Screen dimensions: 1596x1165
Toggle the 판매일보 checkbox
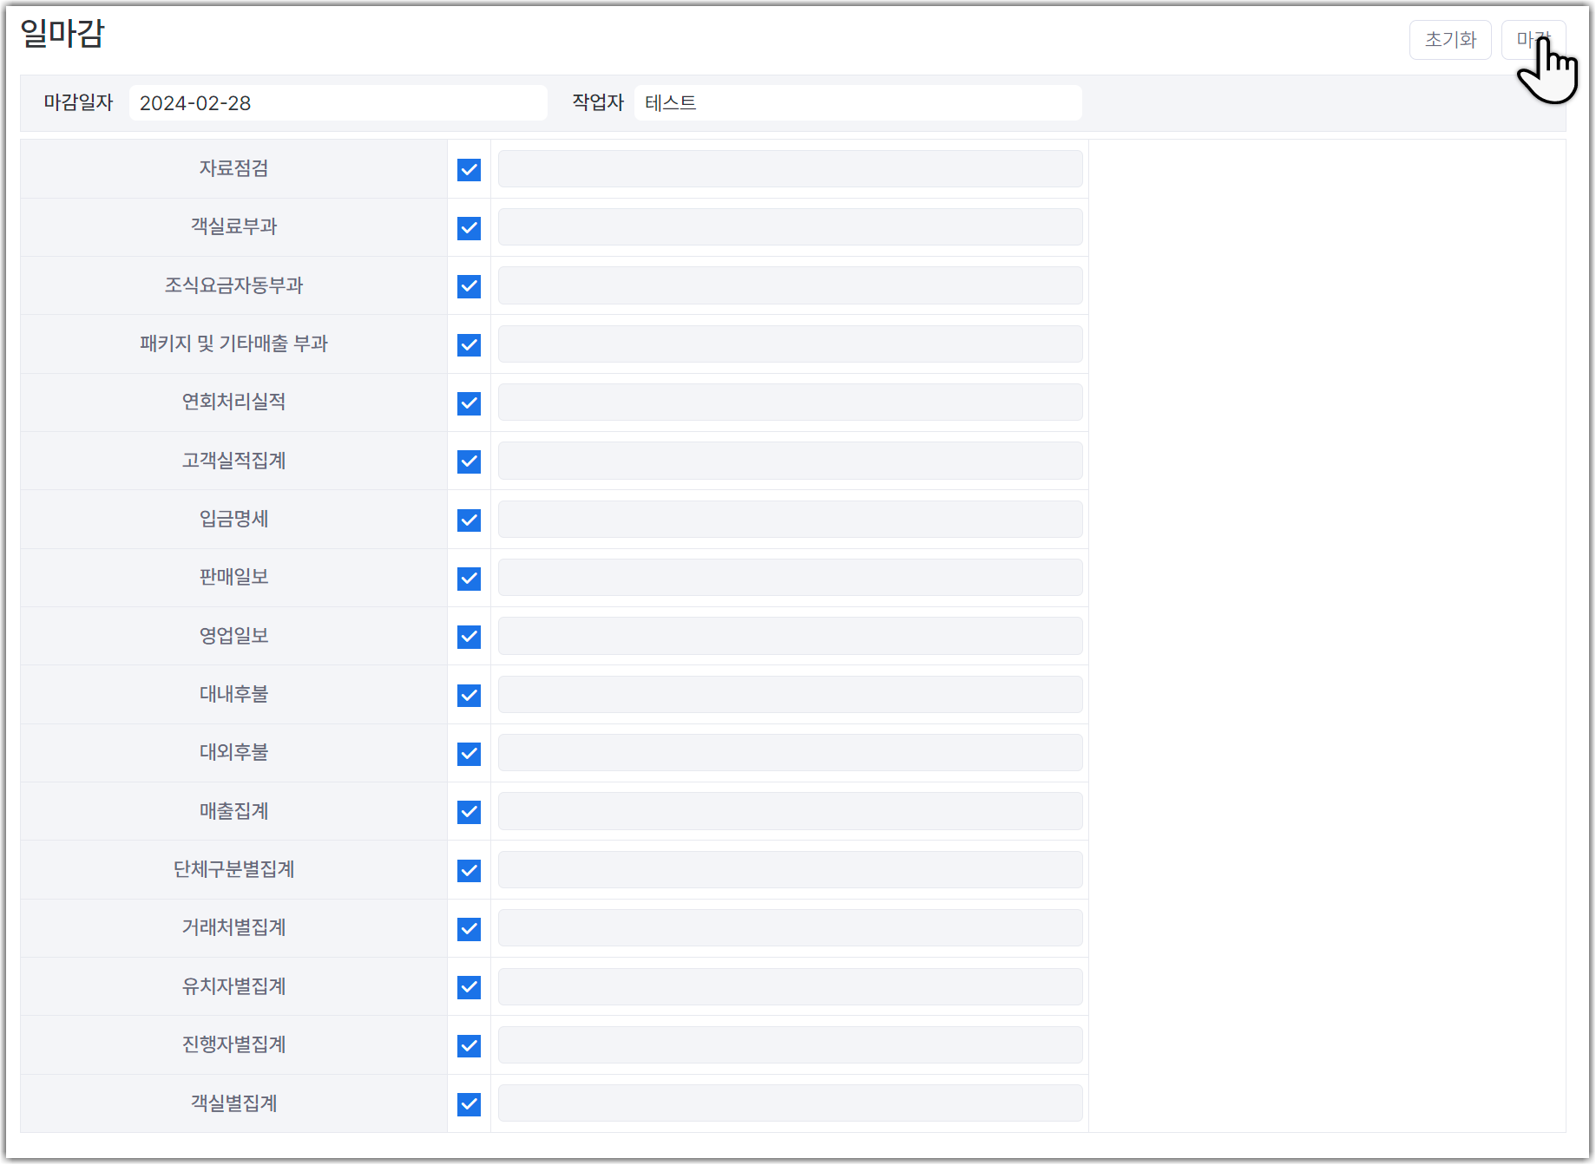pyautogui.click(x=470, y=579)
